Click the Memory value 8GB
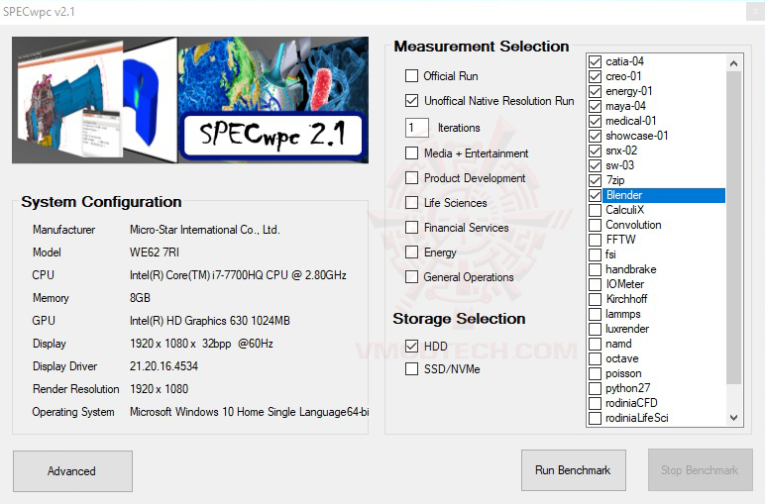Image resolution: width=765 pixels, height=504 pixels. [x=140, y=298]
